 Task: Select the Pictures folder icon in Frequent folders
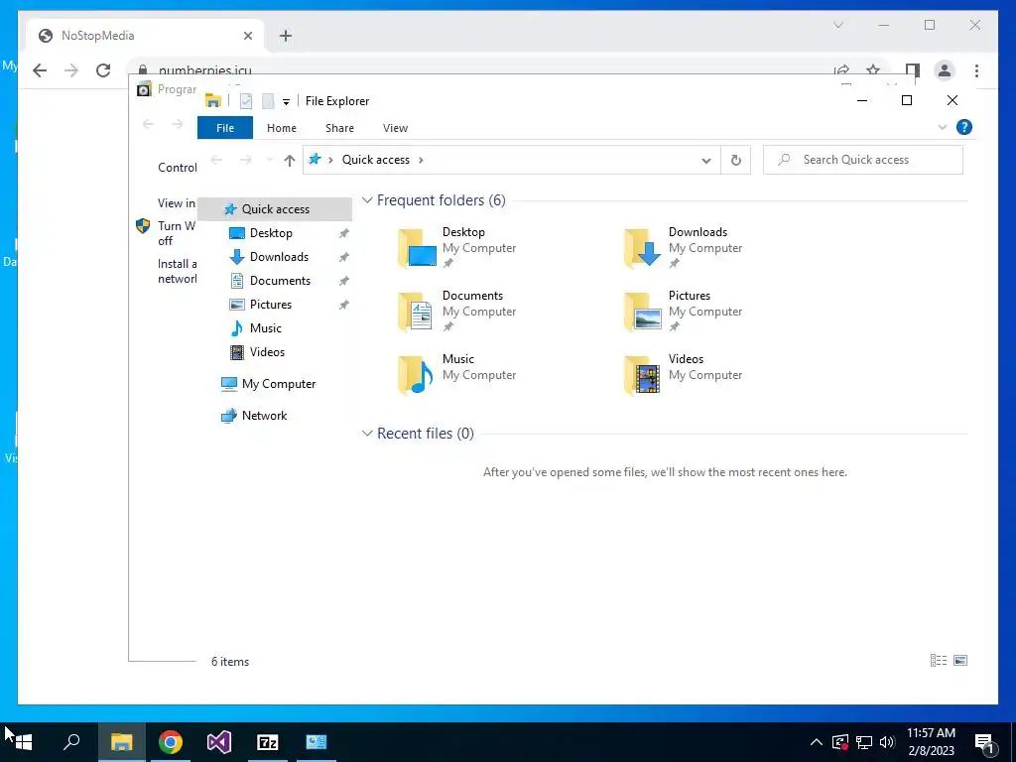tap(642, 311)
